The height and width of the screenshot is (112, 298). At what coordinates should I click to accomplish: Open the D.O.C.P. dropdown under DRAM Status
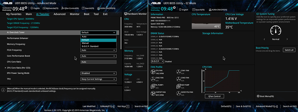[158, 61]
